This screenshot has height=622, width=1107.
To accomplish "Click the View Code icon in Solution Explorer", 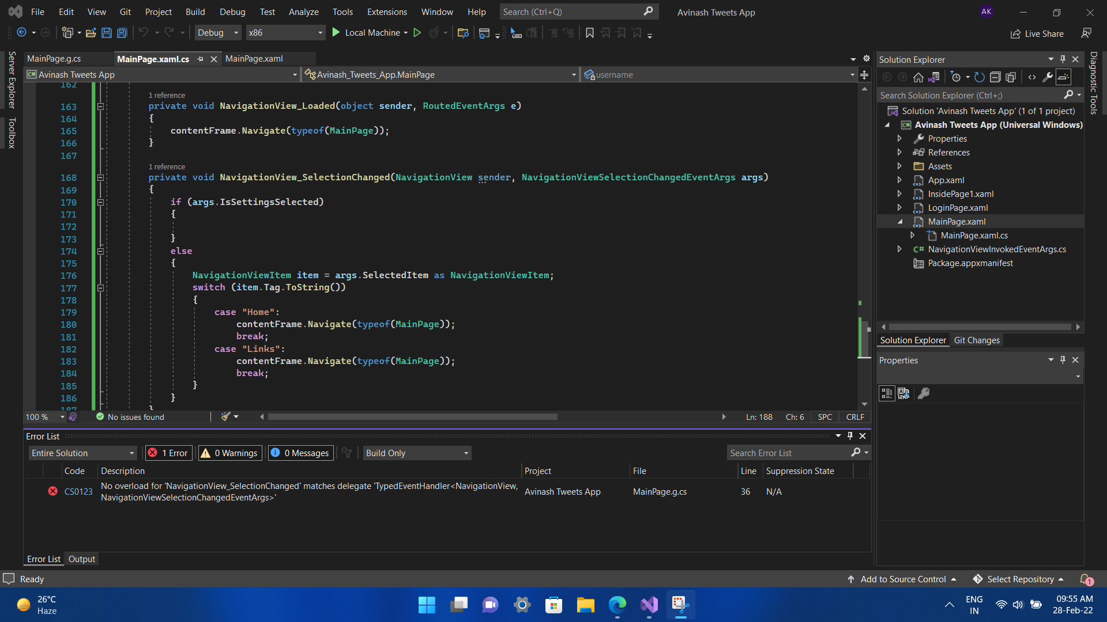I will pyautogui.click(x=1033, y=77).
